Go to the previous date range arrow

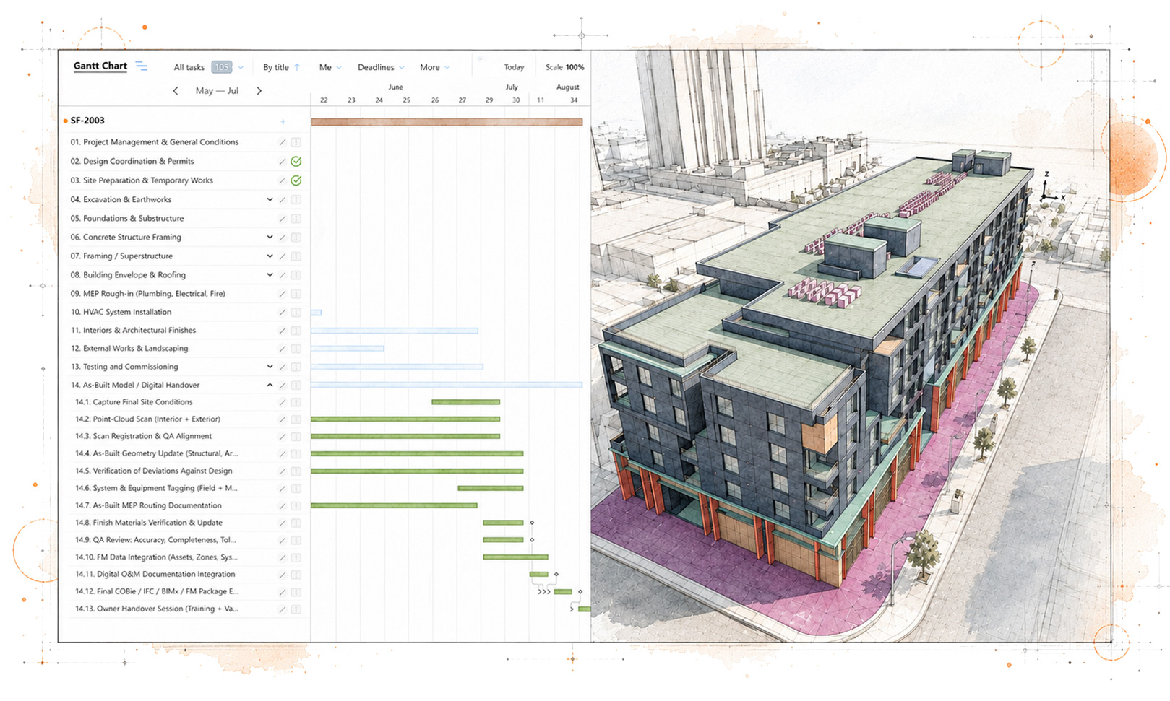point(176,91)
